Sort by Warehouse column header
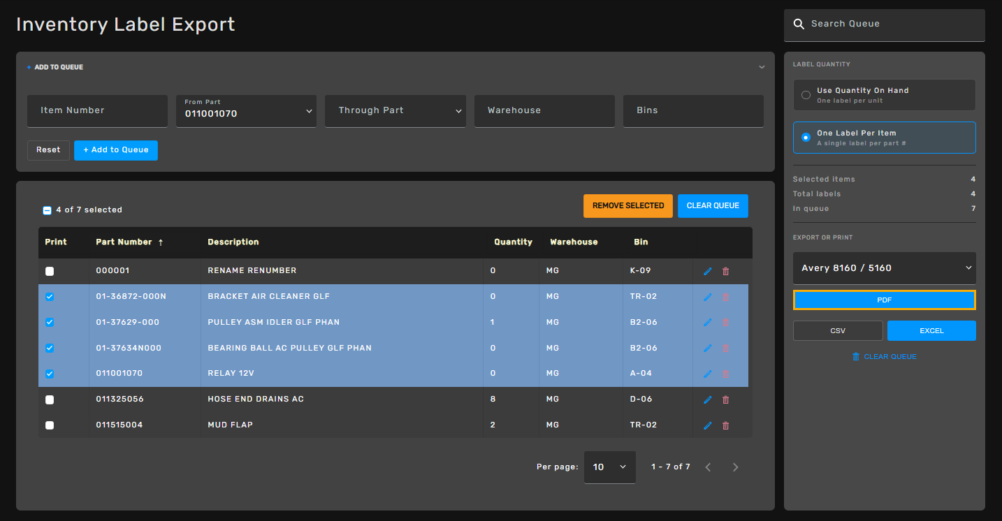1002x521 pixels. pos(574,242)
